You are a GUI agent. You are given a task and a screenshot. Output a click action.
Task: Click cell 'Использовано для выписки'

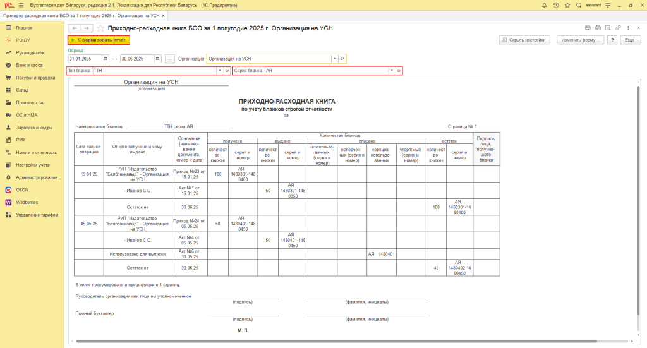138,254
